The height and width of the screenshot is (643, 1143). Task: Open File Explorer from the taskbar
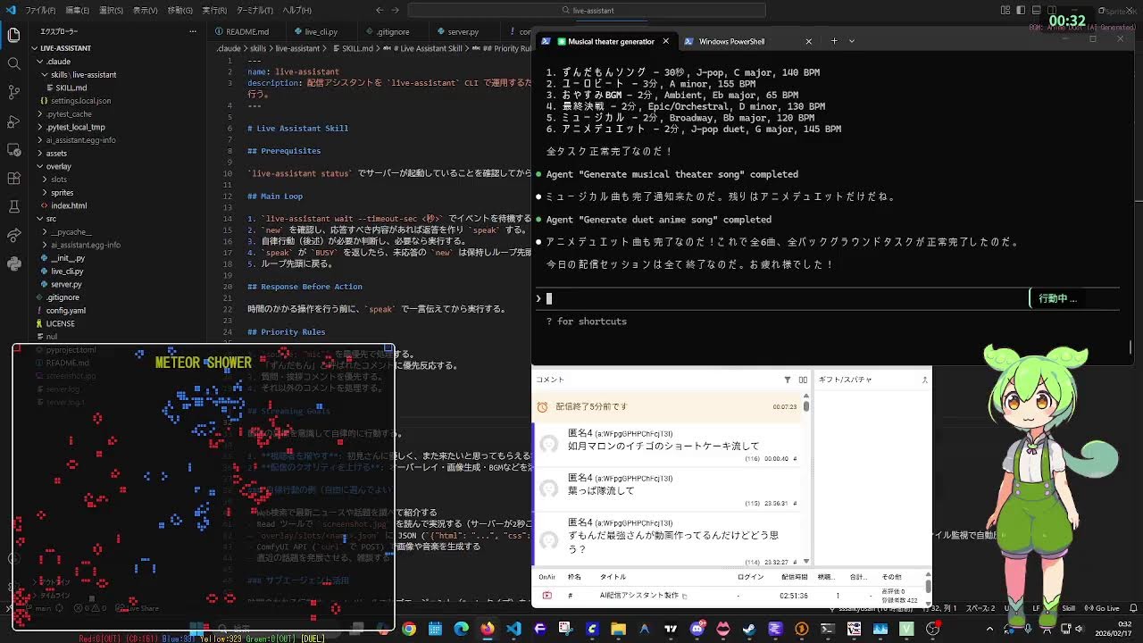tap(618, 629)
